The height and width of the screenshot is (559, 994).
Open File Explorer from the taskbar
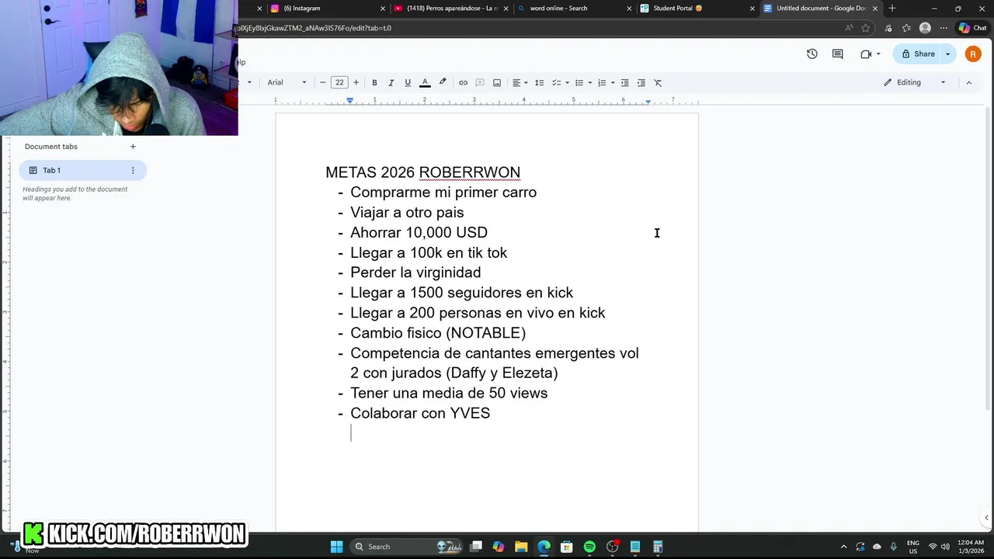521,547
